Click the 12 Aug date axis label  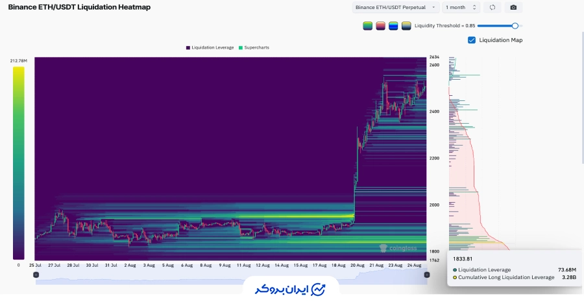[263, 265]
